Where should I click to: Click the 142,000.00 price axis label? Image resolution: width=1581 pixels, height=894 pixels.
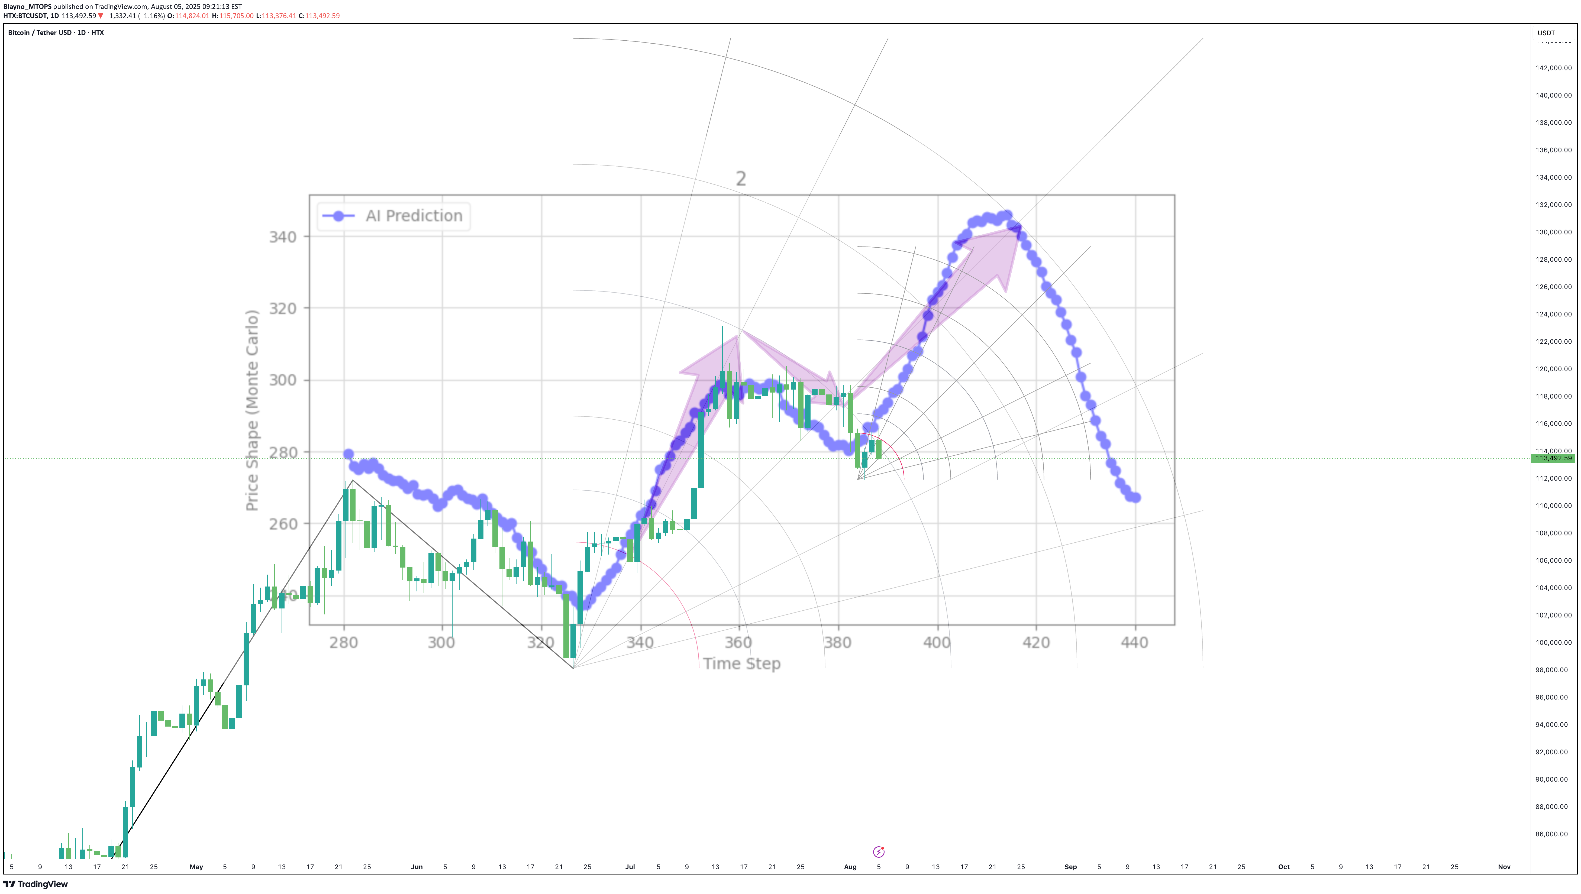[x=1553, y=68]
